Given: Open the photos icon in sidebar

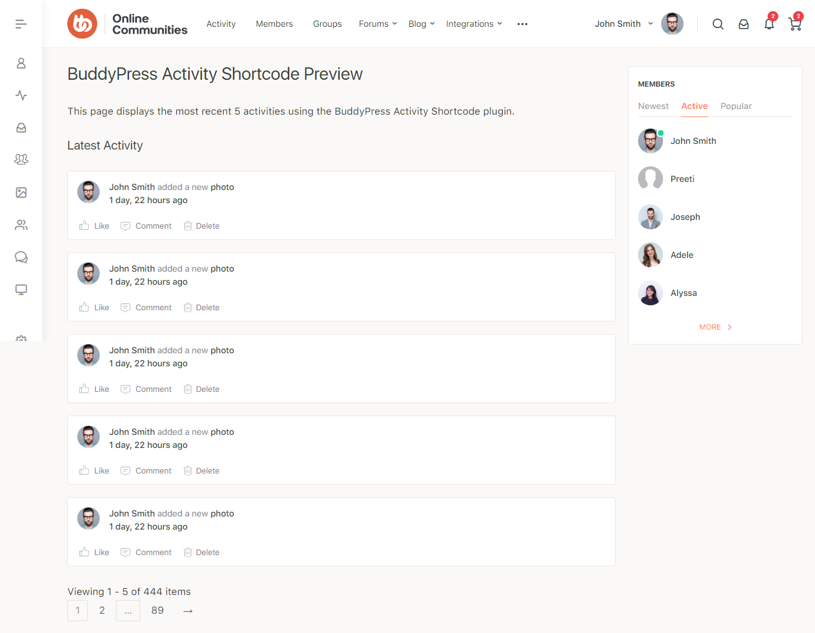Looking at the screenshot, I should 21,193.
